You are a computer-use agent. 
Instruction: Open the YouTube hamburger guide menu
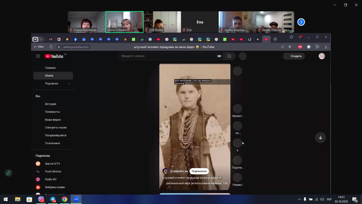[38, 56]
